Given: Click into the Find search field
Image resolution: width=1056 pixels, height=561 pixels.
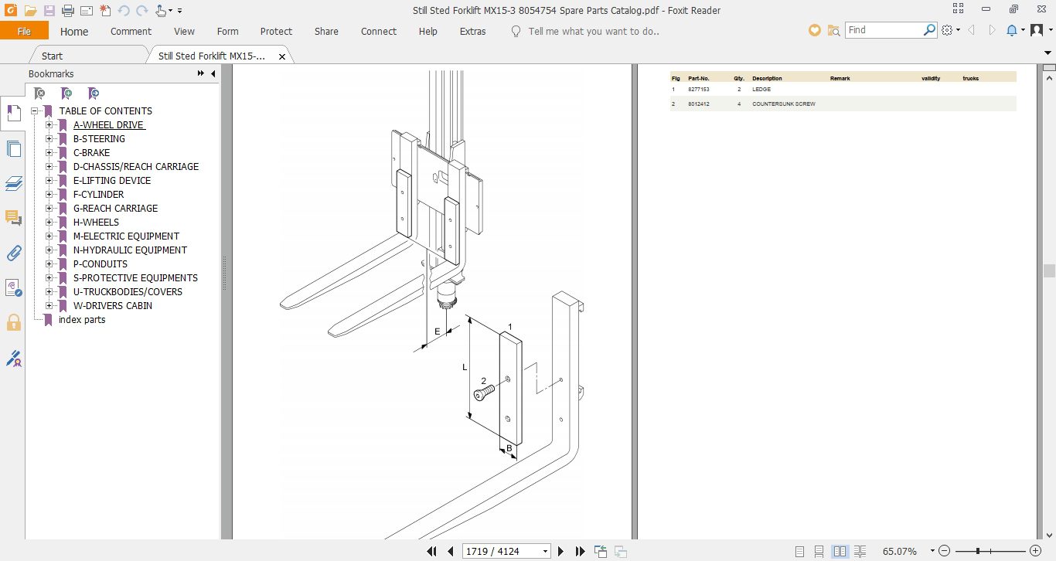Looking at the screenshot, I should [x=884, y=30].
